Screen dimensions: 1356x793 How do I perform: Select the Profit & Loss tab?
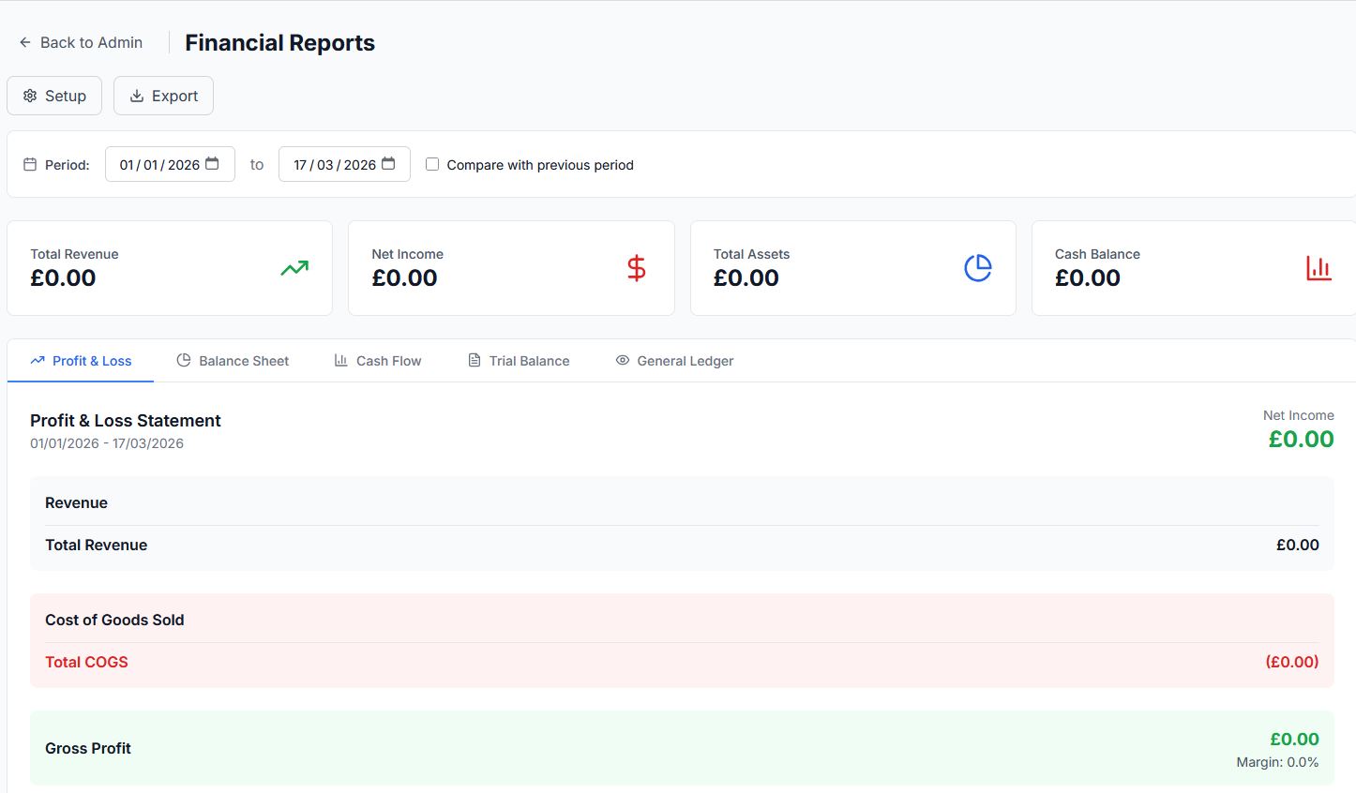pyautogui.click(x=81, y=361)
